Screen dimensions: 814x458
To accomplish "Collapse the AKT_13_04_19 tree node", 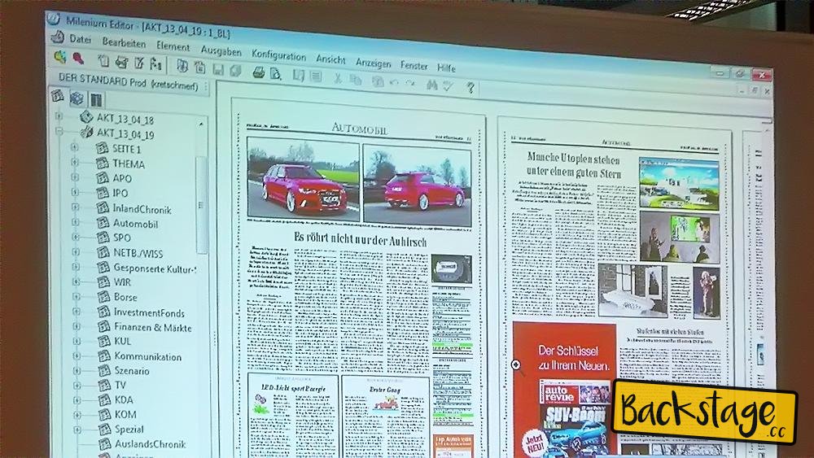I will 59,131.
